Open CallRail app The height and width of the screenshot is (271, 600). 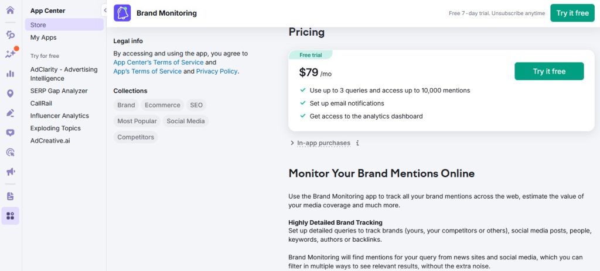(41, 103)
